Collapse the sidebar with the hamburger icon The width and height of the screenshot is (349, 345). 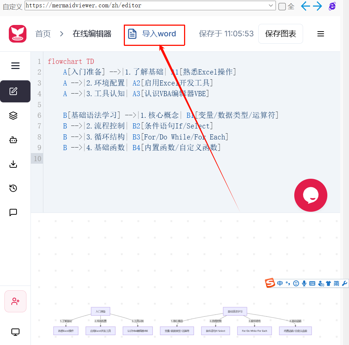(15, 66)
